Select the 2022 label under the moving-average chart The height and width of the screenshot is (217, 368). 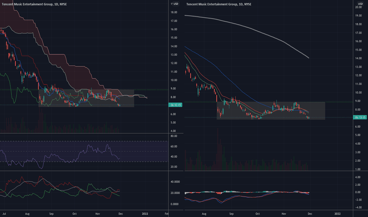(338, 214)
